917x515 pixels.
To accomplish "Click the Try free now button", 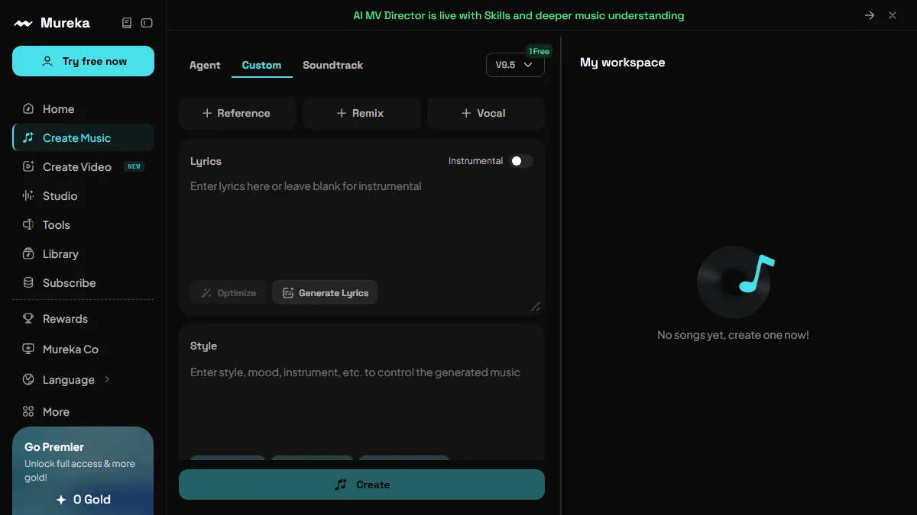I will pos(83,61).
